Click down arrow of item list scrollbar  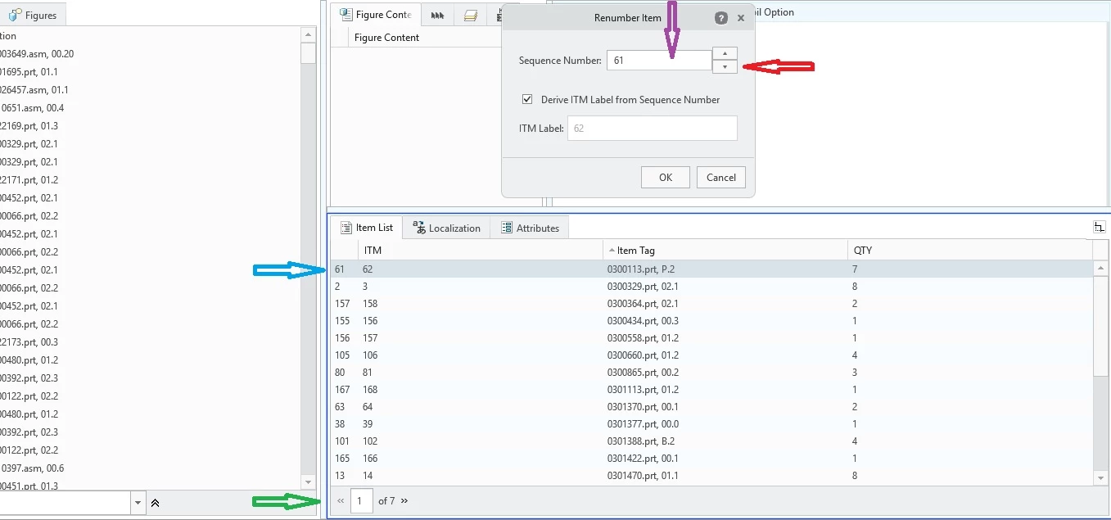click(1101, 477)
